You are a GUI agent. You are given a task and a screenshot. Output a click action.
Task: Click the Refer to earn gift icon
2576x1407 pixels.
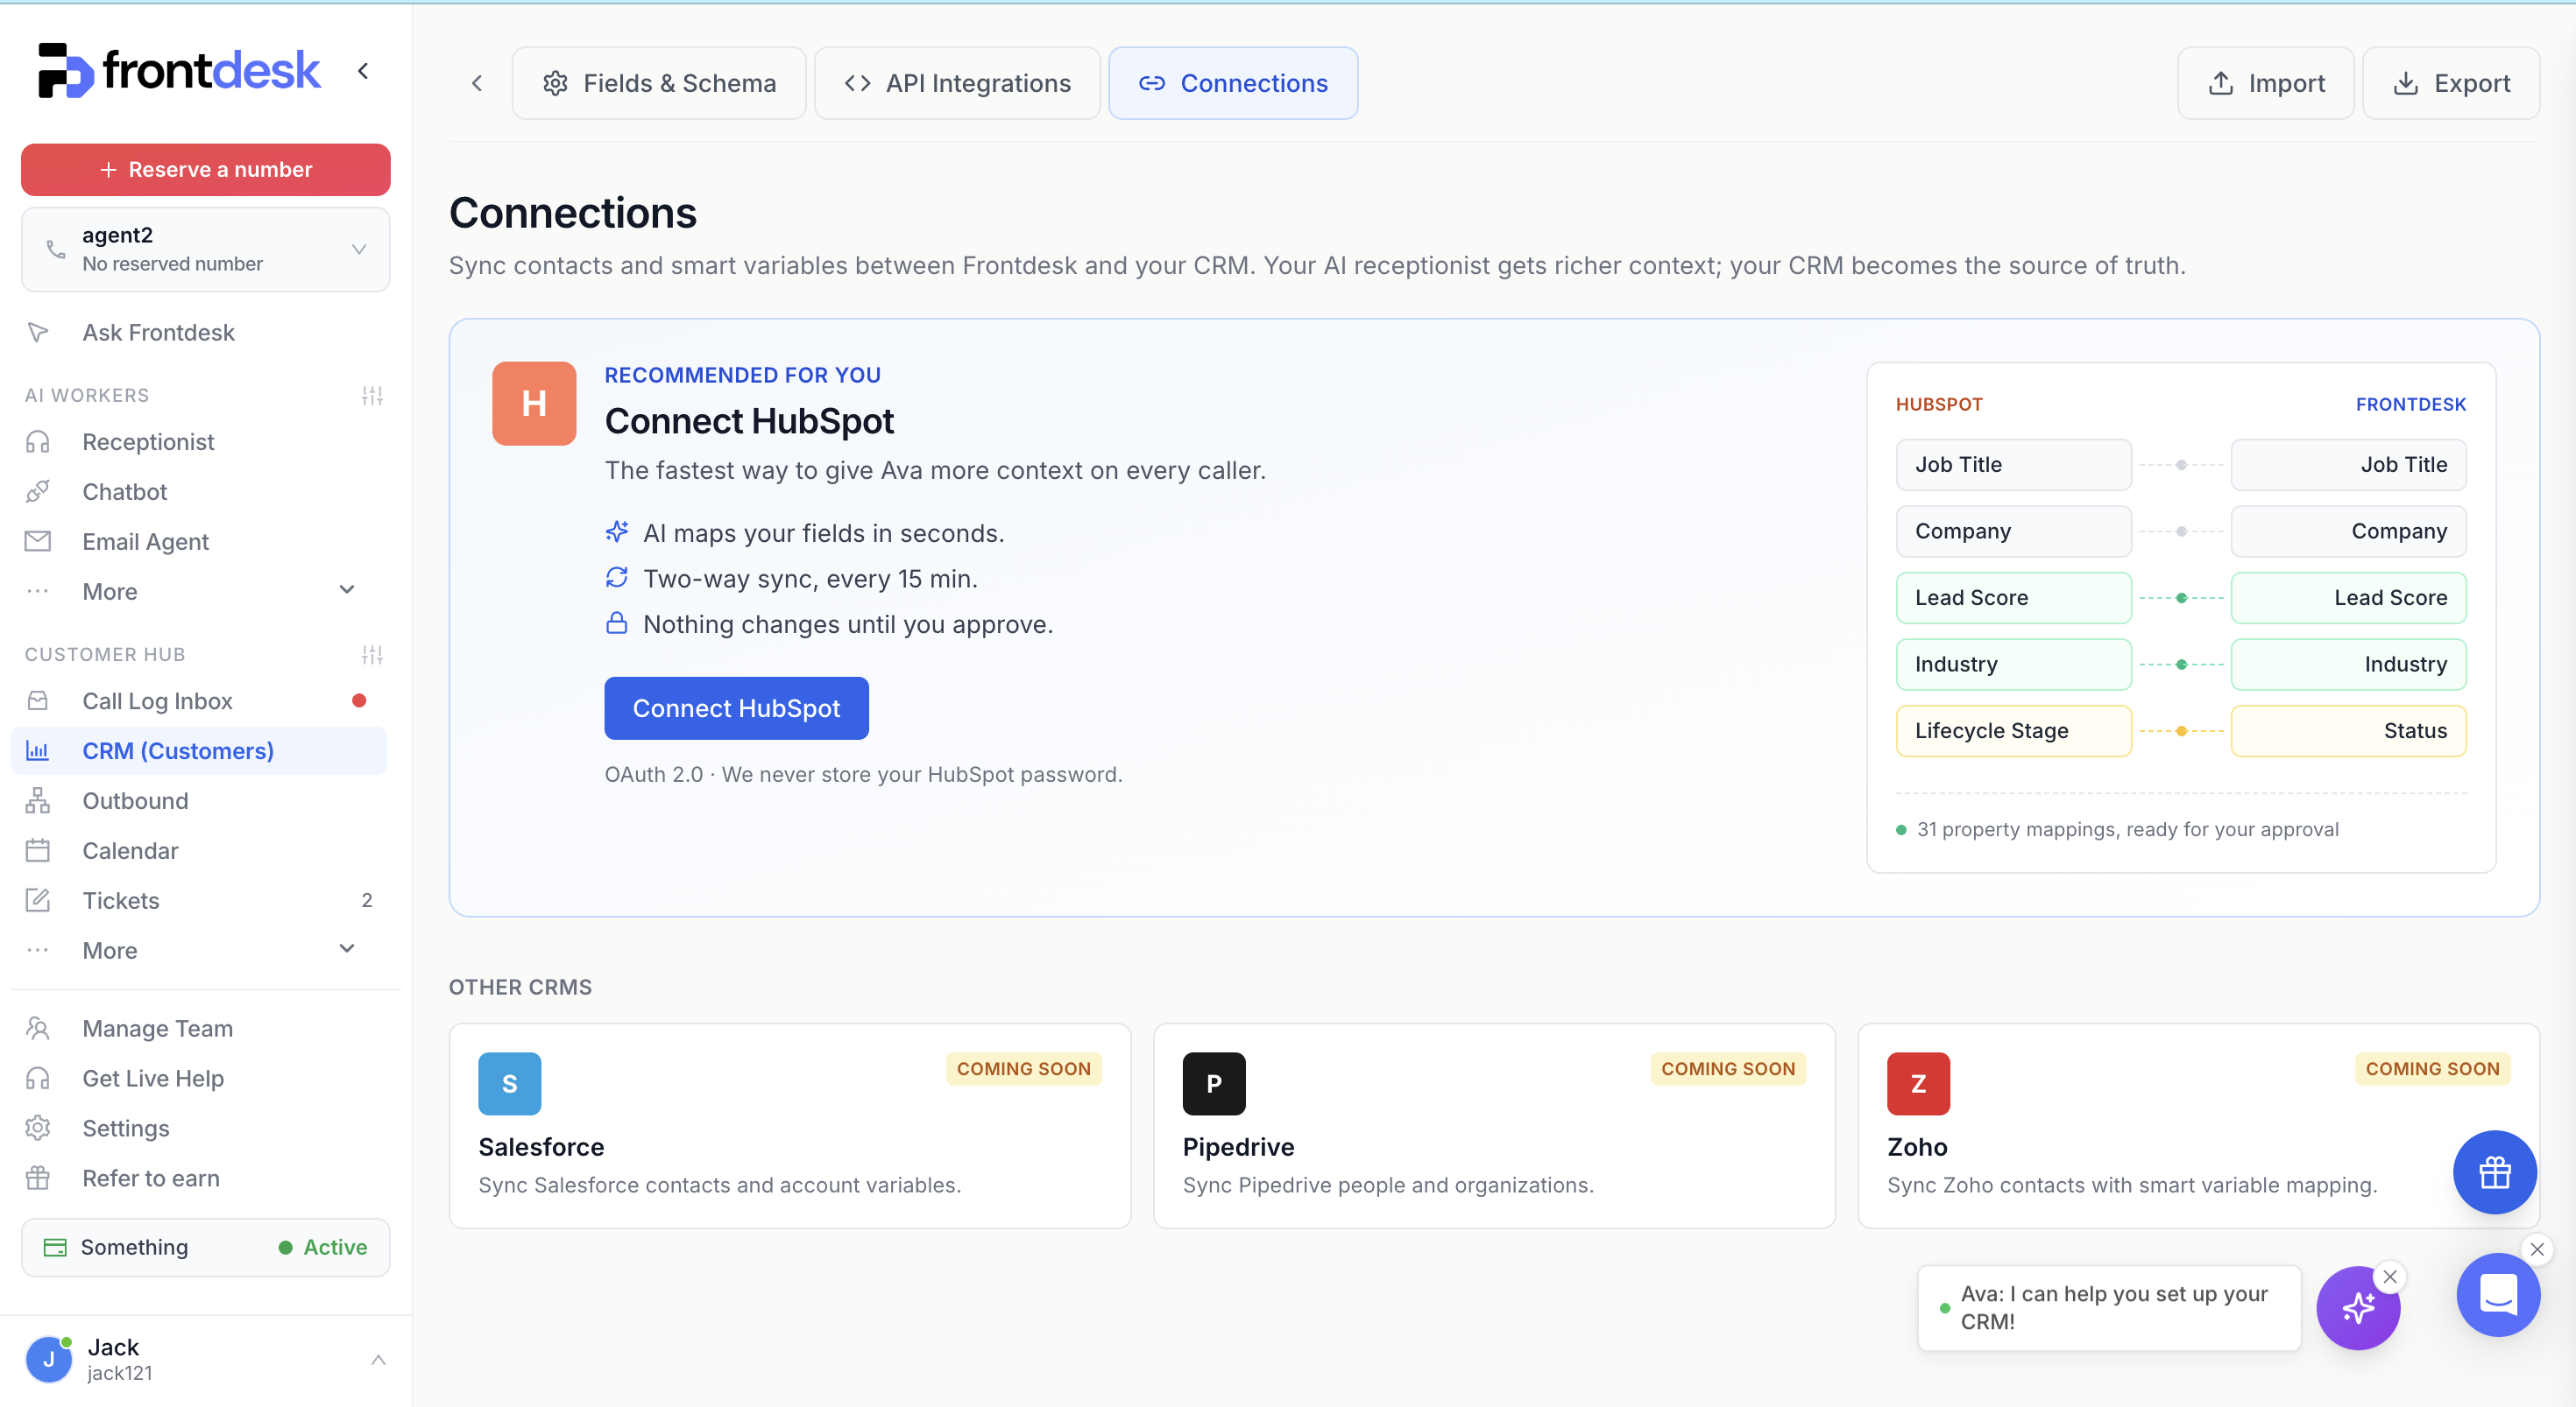pyautogui.click(x=38, y=1178)
